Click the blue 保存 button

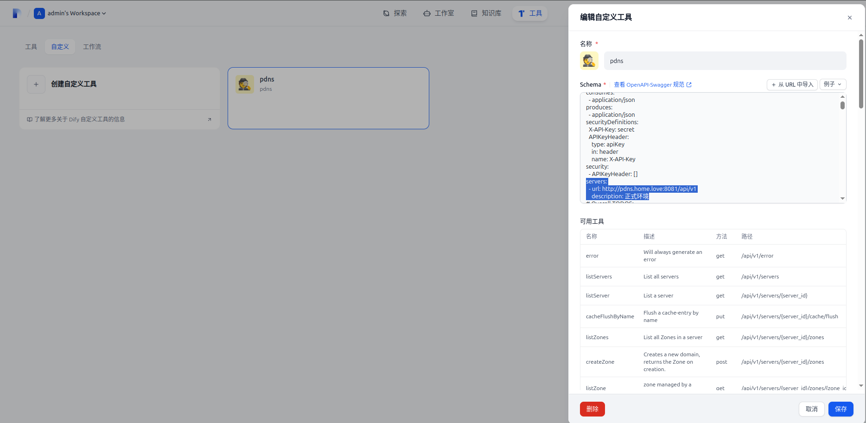point(841,409)
